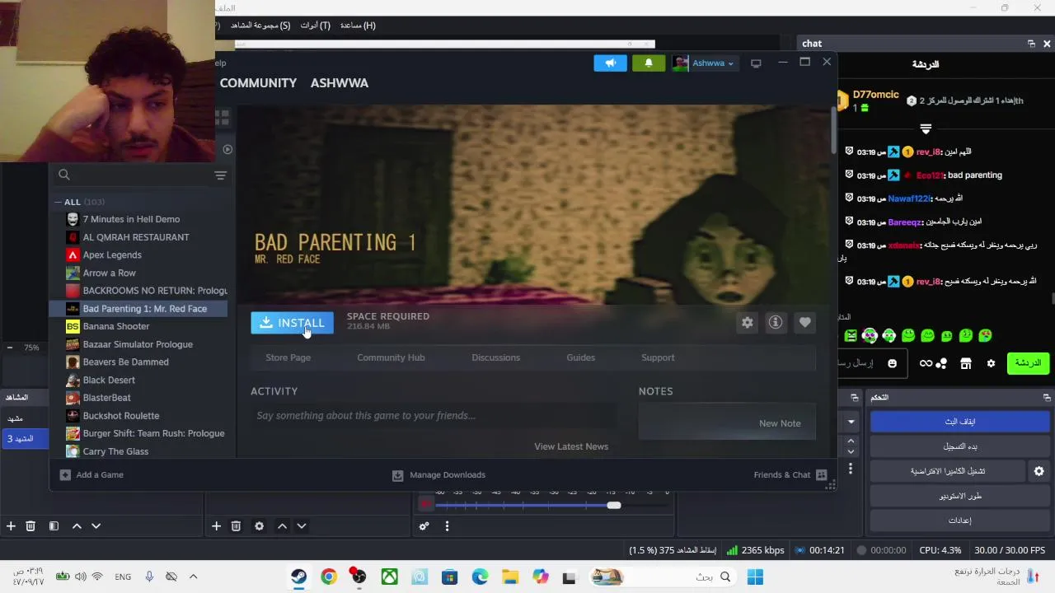The image size is (1055, 593).
Task: Open ASHWWA profile tab in Steam
Action: point(340,83)
